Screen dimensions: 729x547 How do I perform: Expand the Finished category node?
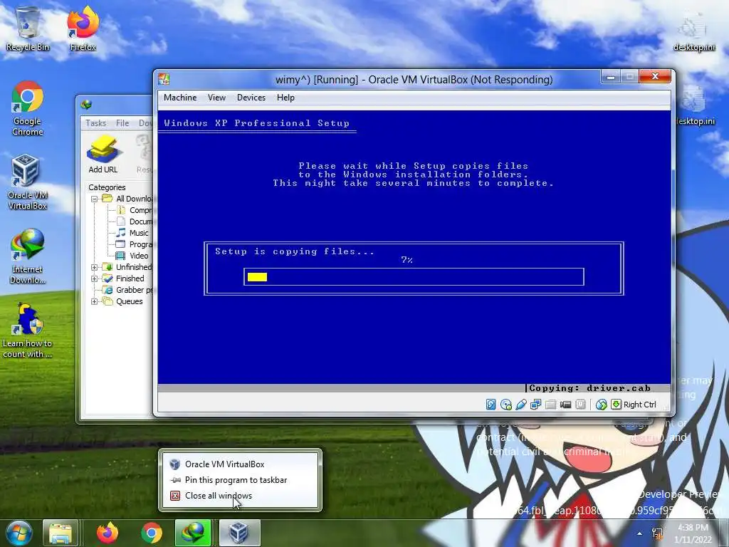coord(94,278)
